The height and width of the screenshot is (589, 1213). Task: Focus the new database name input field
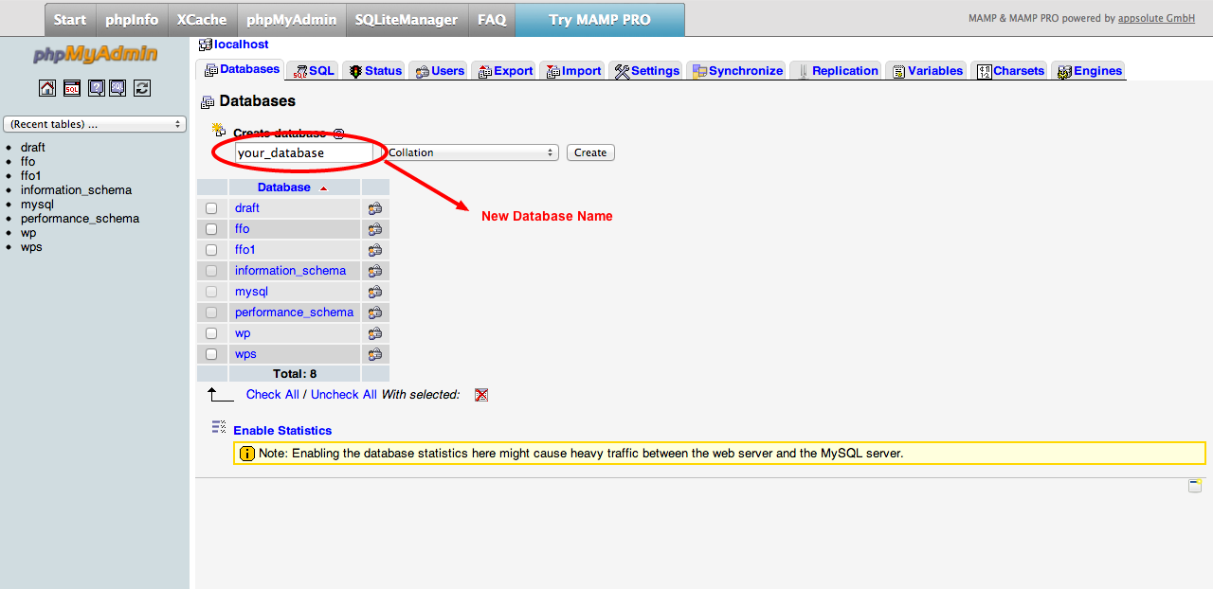304,152
